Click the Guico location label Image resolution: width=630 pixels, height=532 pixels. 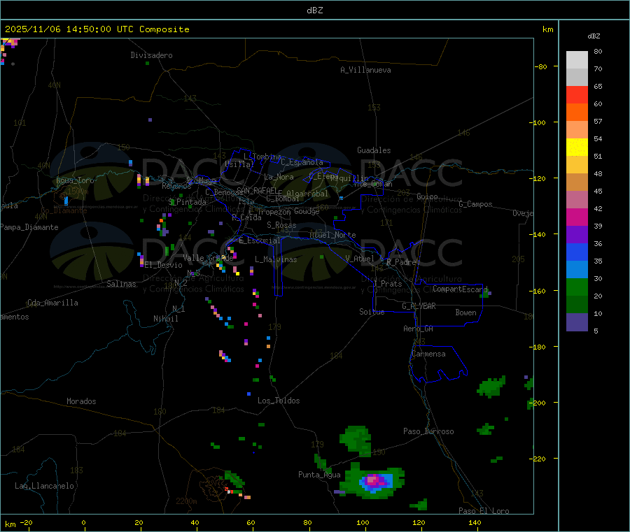click(x=427, y=196)
